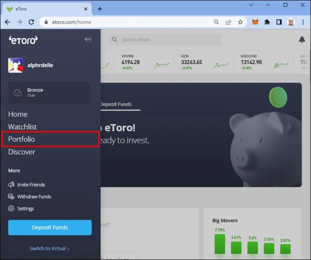Click the browser forward arrow

click(19, 22)
